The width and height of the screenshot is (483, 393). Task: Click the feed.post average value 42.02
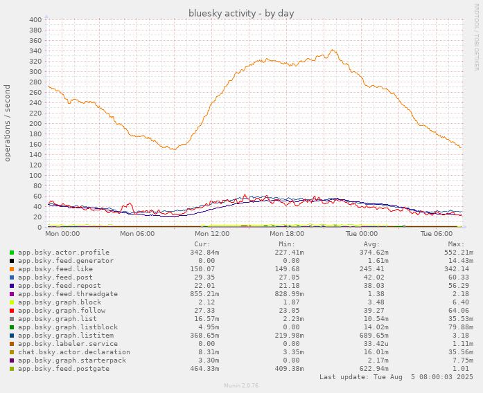click(x=374, y=277)
